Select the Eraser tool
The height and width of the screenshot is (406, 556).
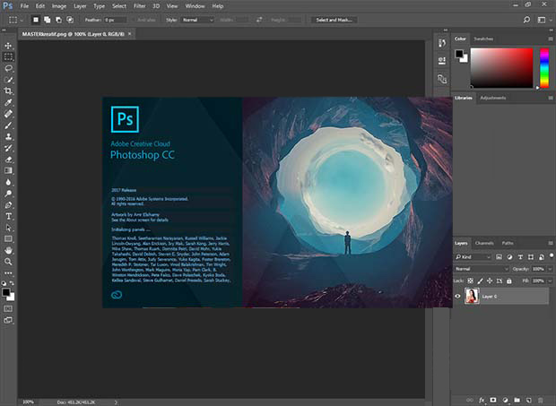[x=8, y=160]
